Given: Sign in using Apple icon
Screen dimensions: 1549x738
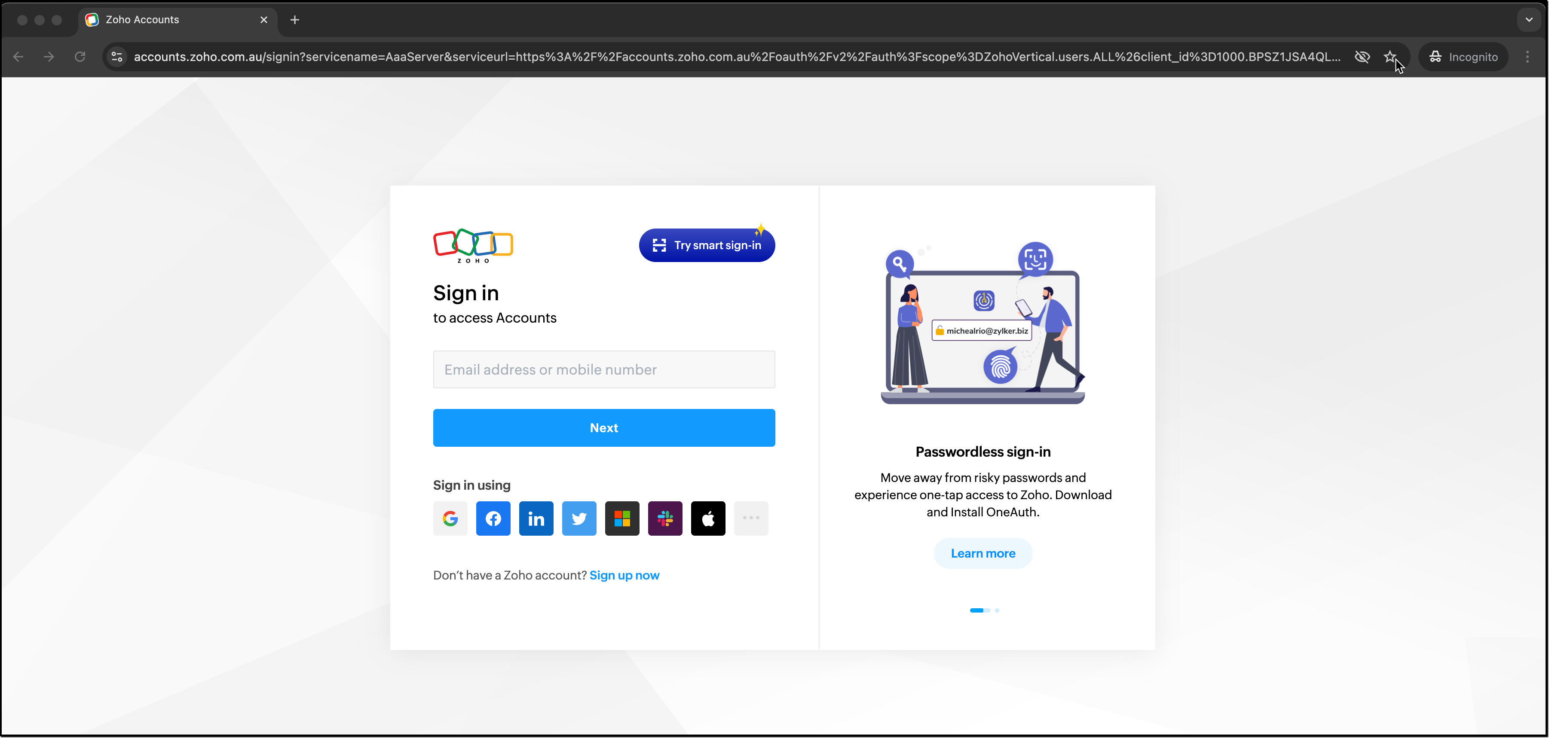Looking at the screenshot, I should tap(708, 518).
